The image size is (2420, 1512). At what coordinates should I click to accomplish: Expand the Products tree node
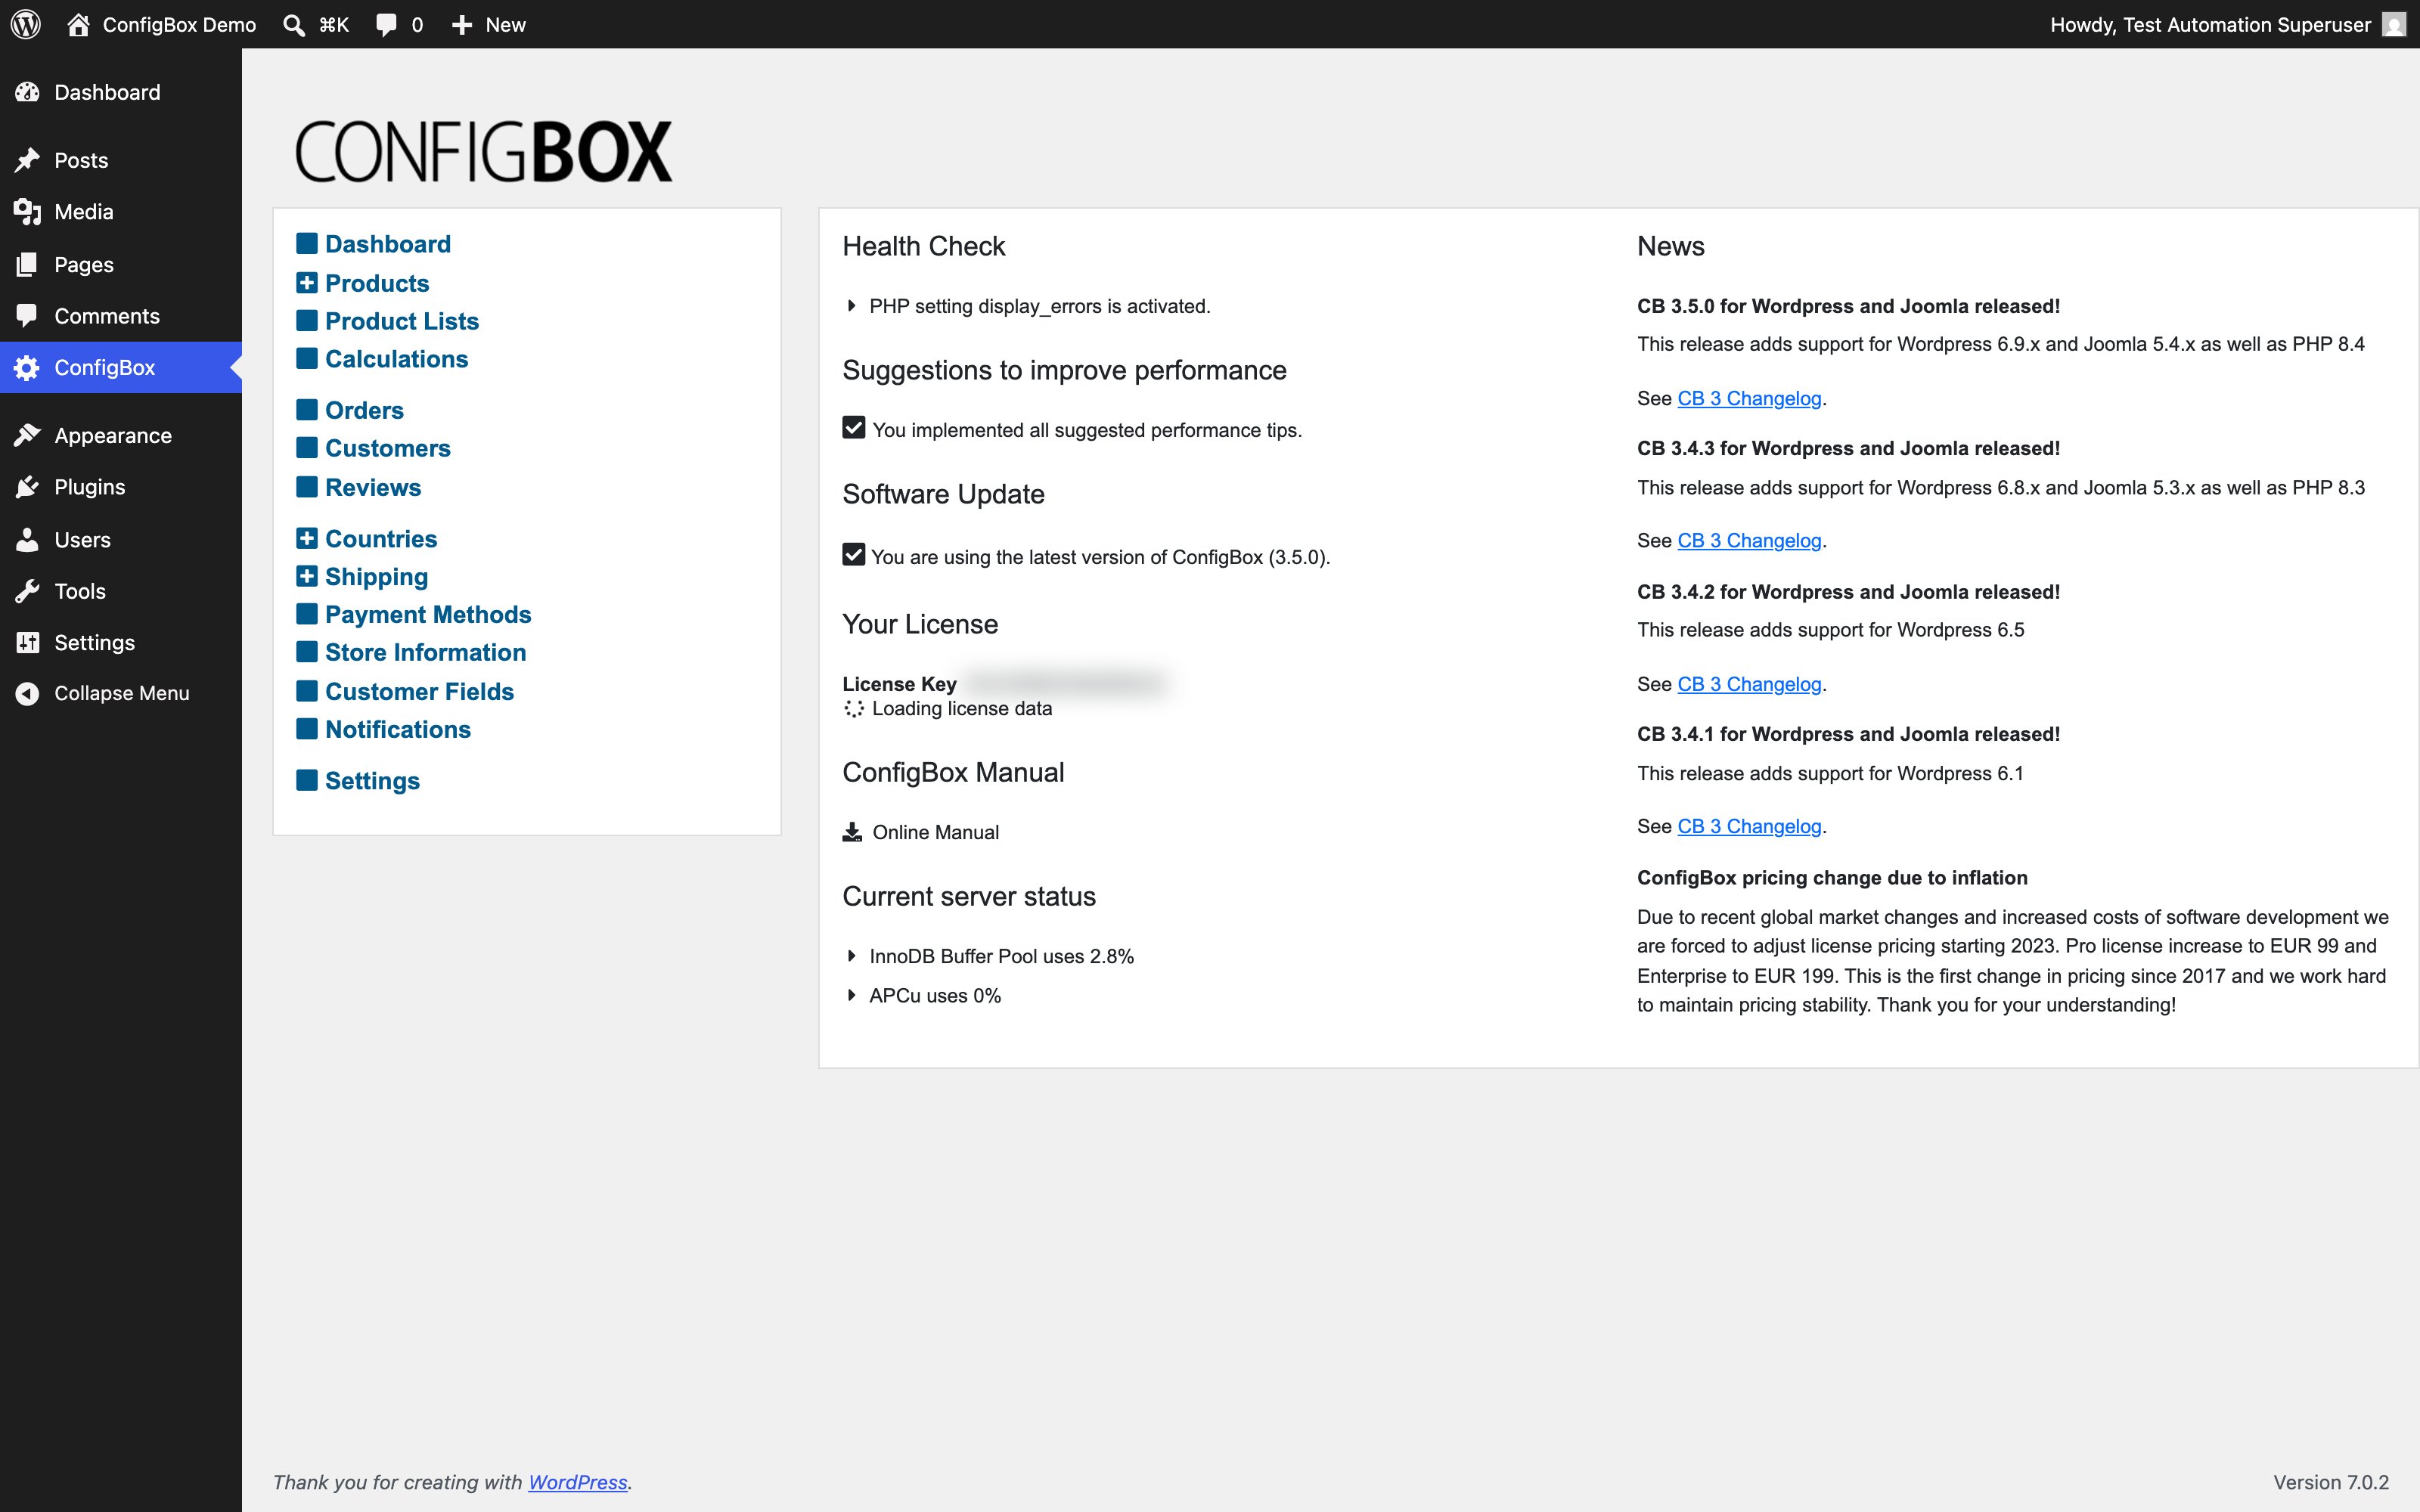(307, 282)
